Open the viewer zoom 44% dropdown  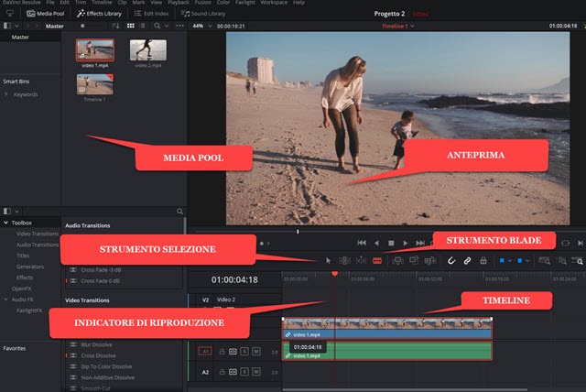pos(202,26)
